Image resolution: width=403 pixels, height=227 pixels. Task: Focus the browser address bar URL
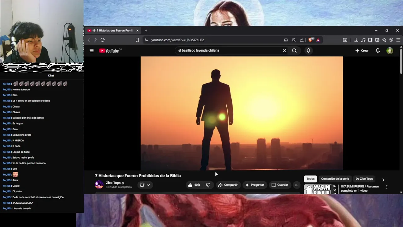click(178, 40)
